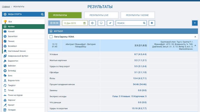Click the Экспресс исходы row

click(123, 97)
